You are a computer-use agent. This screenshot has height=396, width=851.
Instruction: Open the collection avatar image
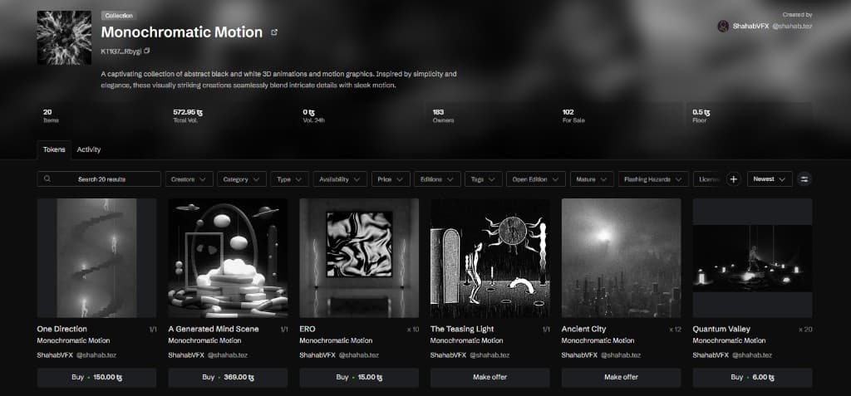pyautogui.click(x=64, y=38)
